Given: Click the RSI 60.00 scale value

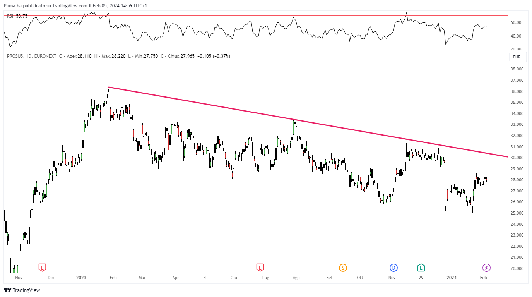Looking at the screenshot, I should pos(516,23).
